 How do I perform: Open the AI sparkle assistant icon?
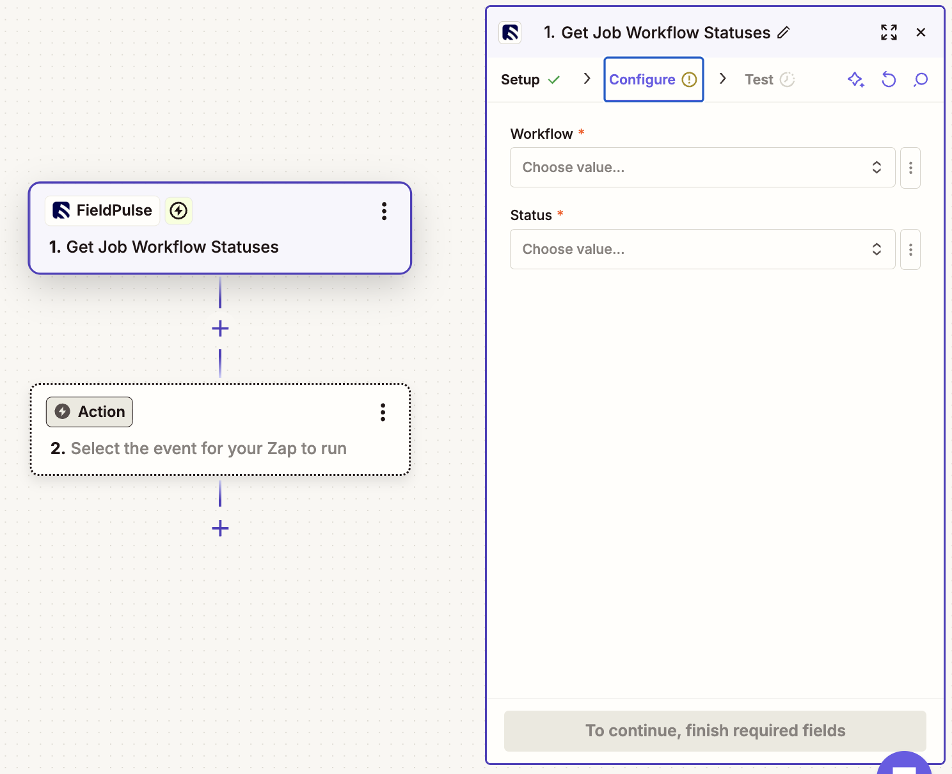[x=856, y=79]
